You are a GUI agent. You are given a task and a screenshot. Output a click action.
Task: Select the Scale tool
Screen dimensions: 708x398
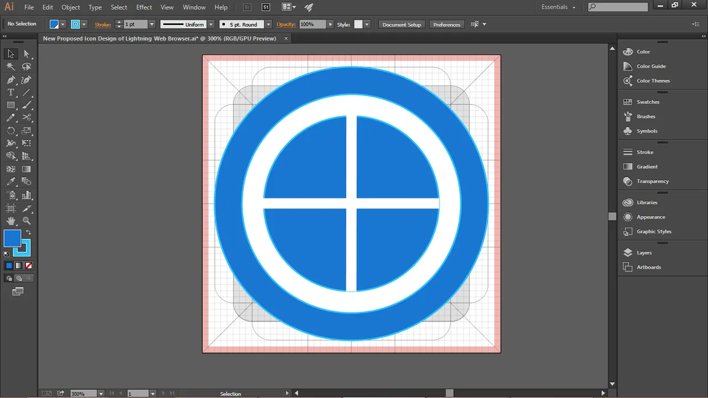coord(27,131)
